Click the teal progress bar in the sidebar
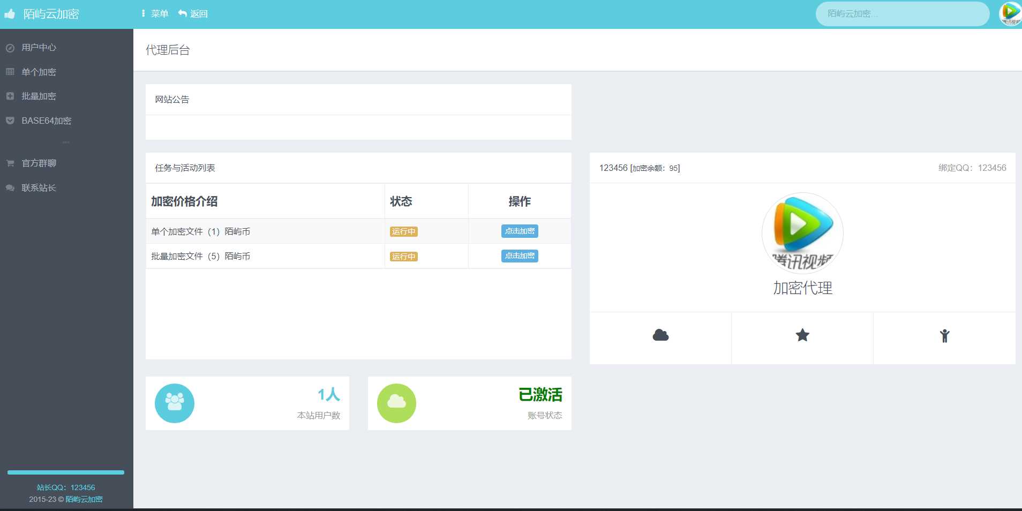The height and width of the screenshot is (511, 1022). (65, 472)
